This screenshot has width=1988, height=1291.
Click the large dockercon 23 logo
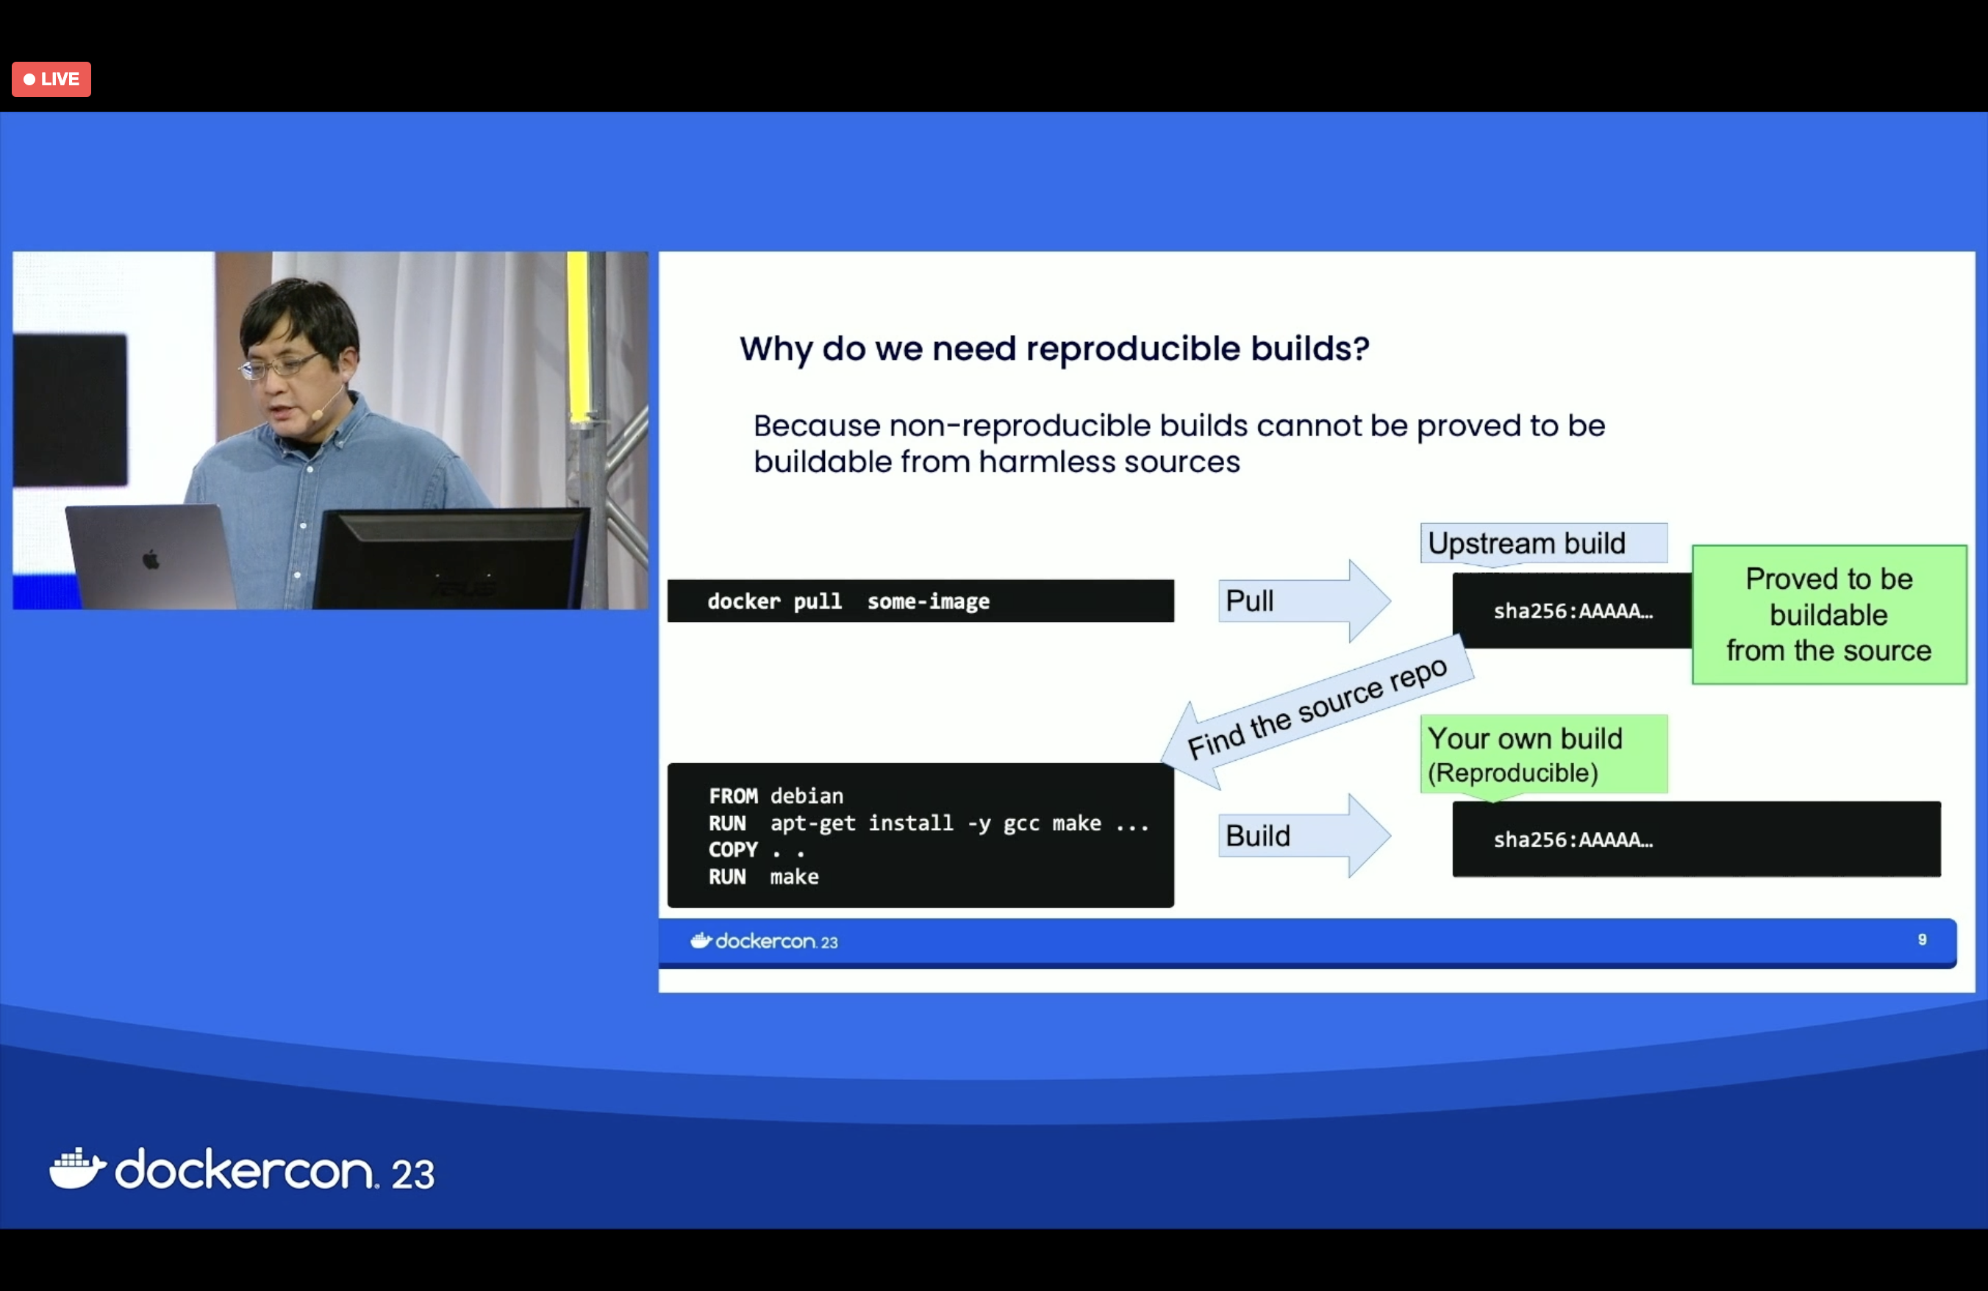(242, 1169)
